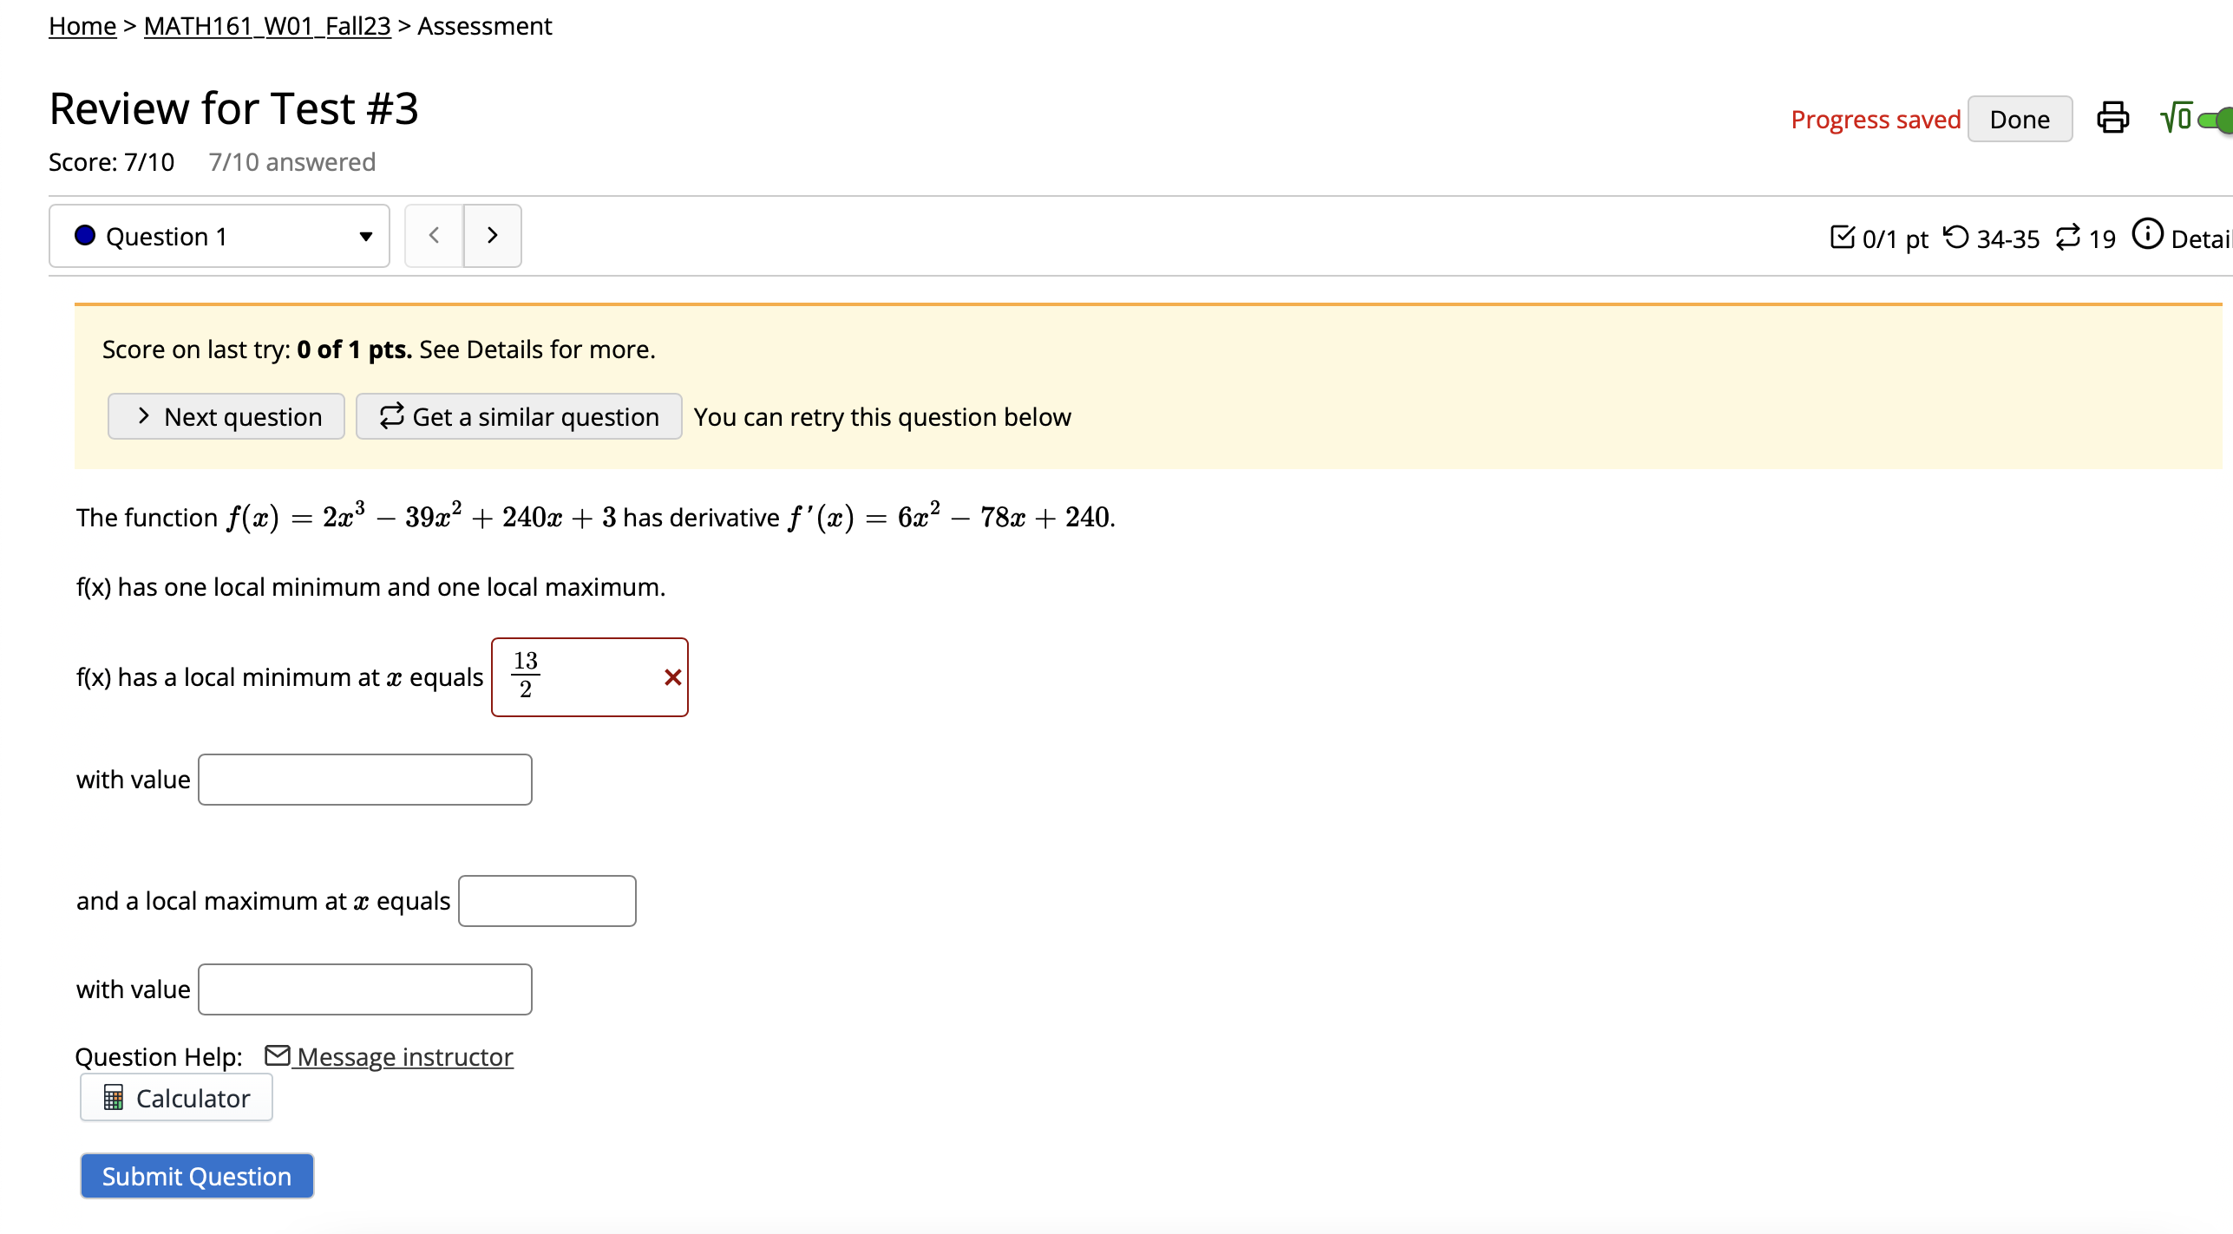
Task: Click the local maximum x-value input field
Action: click(x=547, y=901)
